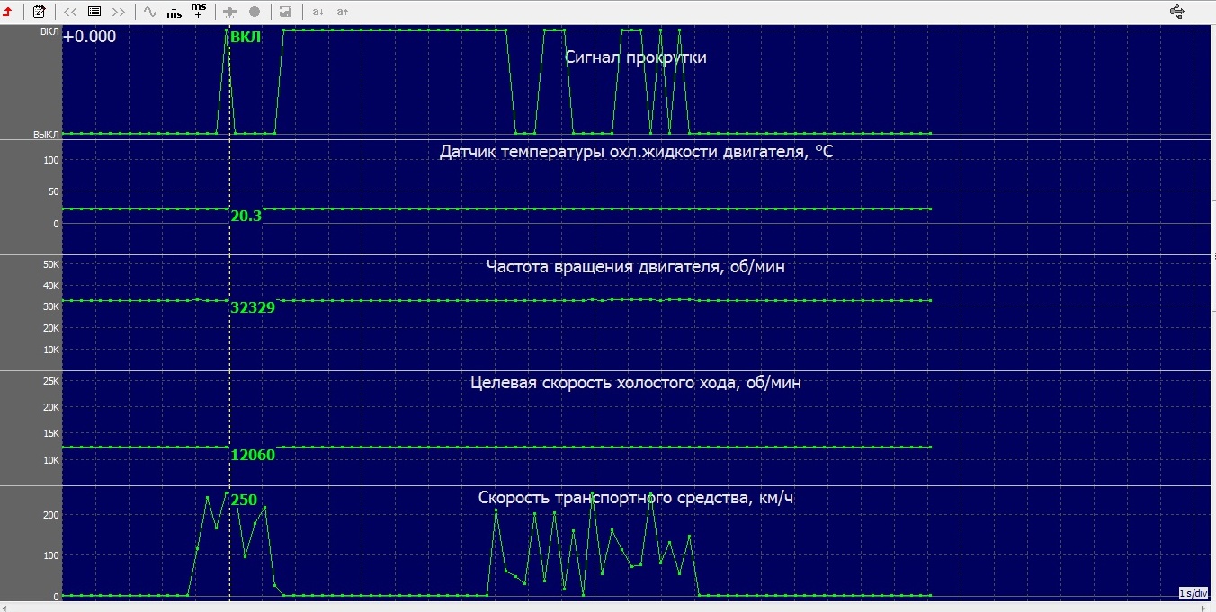The height and width of the screenshot is (612, 1216).
Task: Click the grayed cursor marker icon
Action: 230,12
